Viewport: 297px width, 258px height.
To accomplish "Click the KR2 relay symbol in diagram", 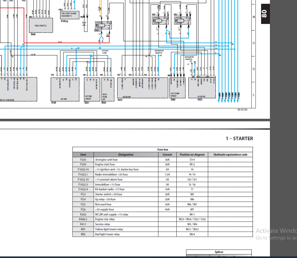I will [182, 21].
